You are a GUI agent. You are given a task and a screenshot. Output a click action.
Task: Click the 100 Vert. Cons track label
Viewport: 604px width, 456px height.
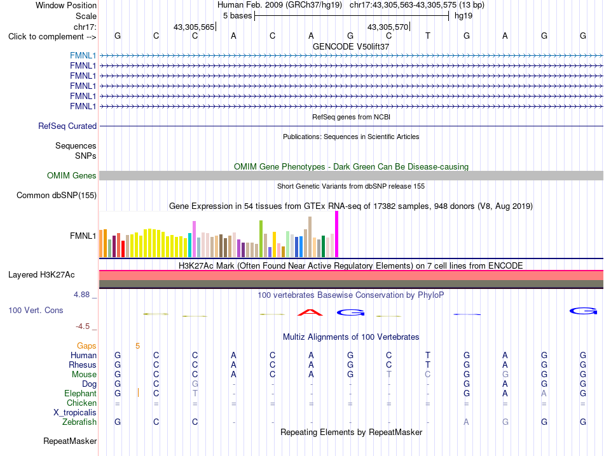click(x=36, y=310)
